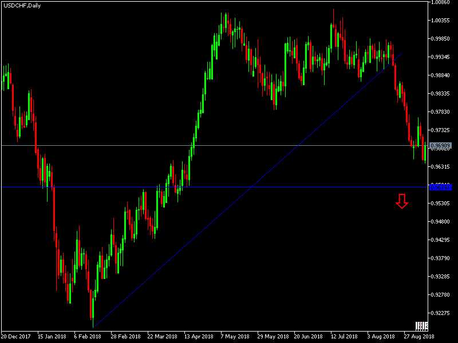
Task: Click the volume bars icon at chart bottom-right
Action: (421, 326)
